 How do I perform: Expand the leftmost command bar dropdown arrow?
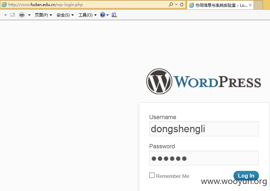point(5,15)
